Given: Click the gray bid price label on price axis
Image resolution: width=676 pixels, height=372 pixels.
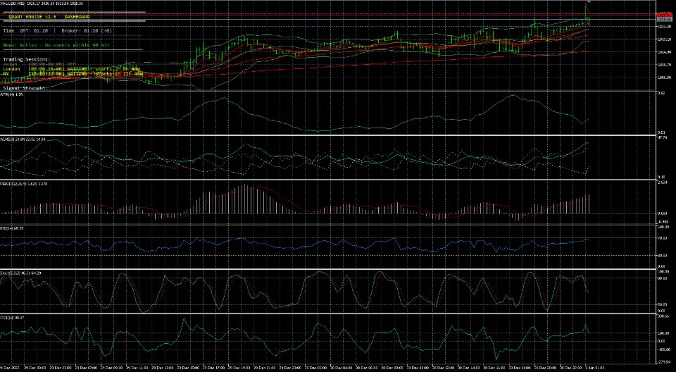Looking at the screenshot, I should (666, 20).
